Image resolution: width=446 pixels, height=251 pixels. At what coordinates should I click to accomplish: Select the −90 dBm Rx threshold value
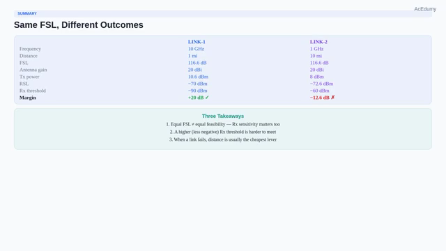198,91
